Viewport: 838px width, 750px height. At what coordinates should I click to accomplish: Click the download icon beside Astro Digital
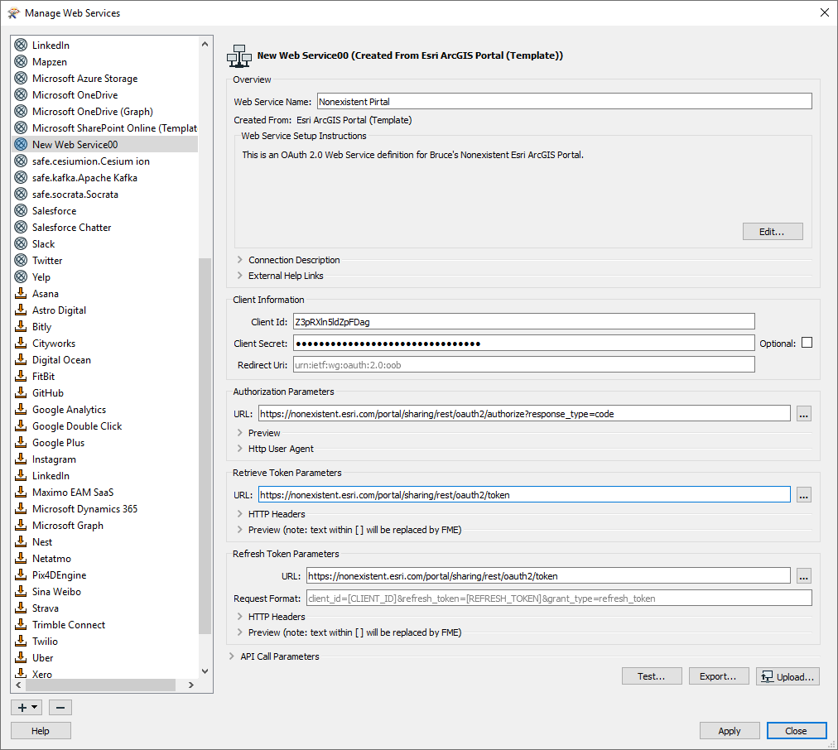click(21, 310)
